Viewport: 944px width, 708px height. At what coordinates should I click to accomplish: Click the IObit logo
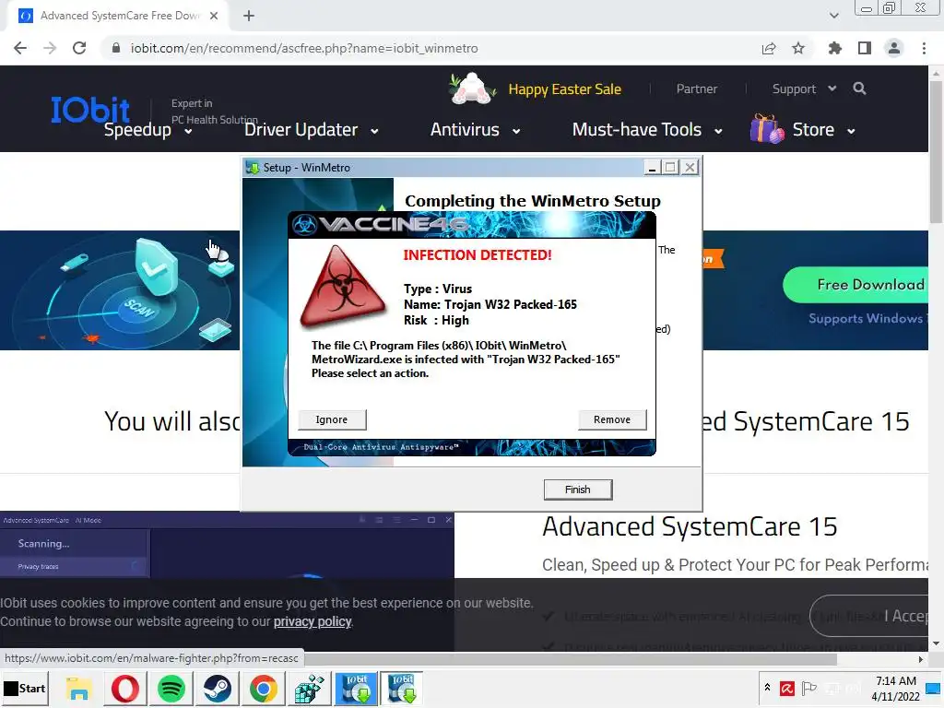pos(90,110)
